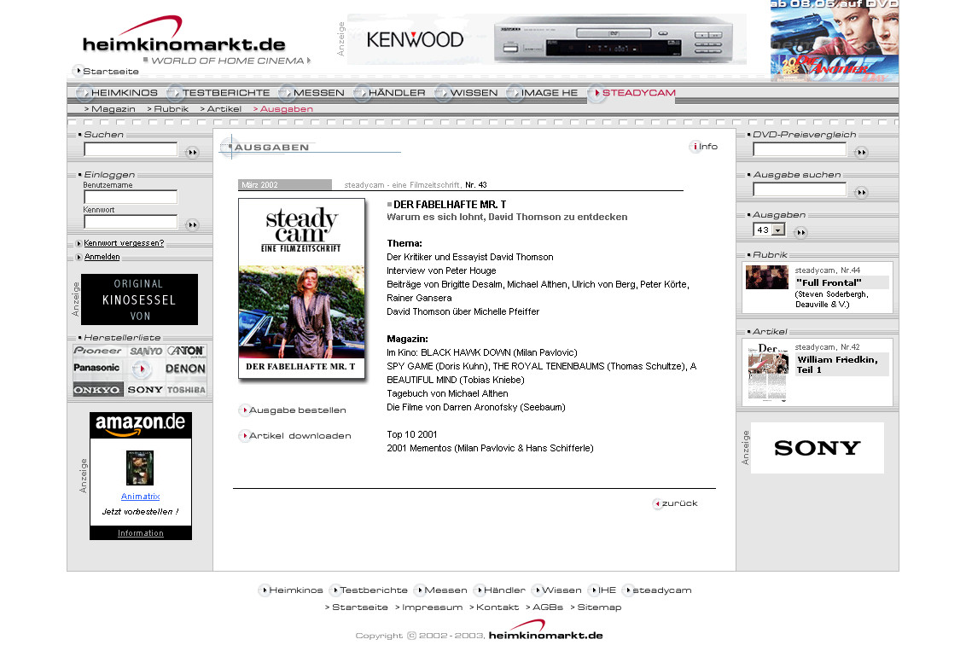Viewport: 966px width, 651px height.
Task: Open the TESTBERICHTE navigation tab
Action: coord(219,93)
